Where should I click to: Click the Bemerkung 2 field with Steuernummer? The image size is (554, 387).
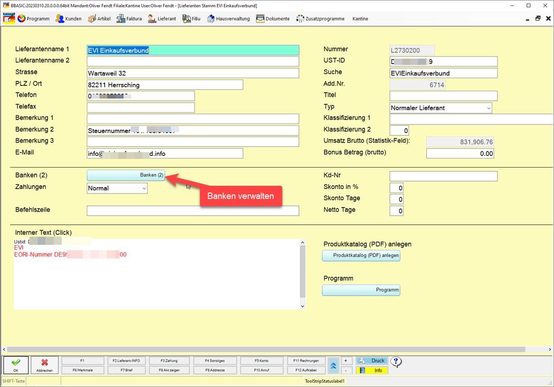tap(193, 130)
